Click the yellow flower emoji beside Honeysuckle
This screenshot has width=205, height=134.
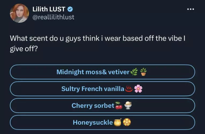pyautogui.click(x=127, y=122)
